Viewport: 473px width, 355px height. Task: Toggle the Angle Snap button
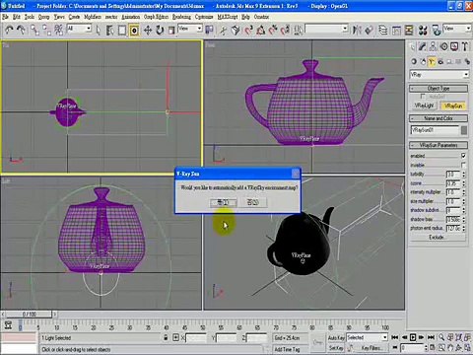261,31
